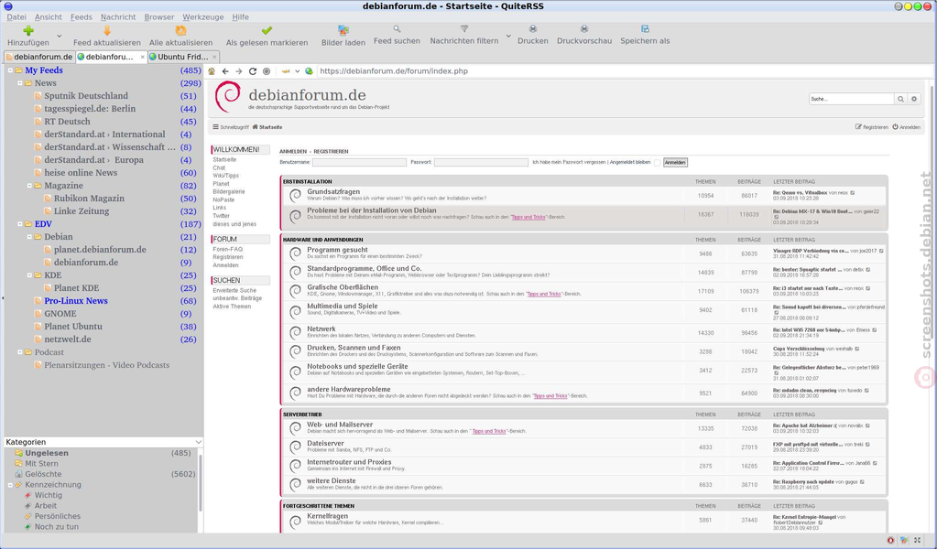Image resolution: width=937 pixels, height=549 pixels.
Task: Open the Feeds menu
Action: pyautogui.click(x=82, y=16)
